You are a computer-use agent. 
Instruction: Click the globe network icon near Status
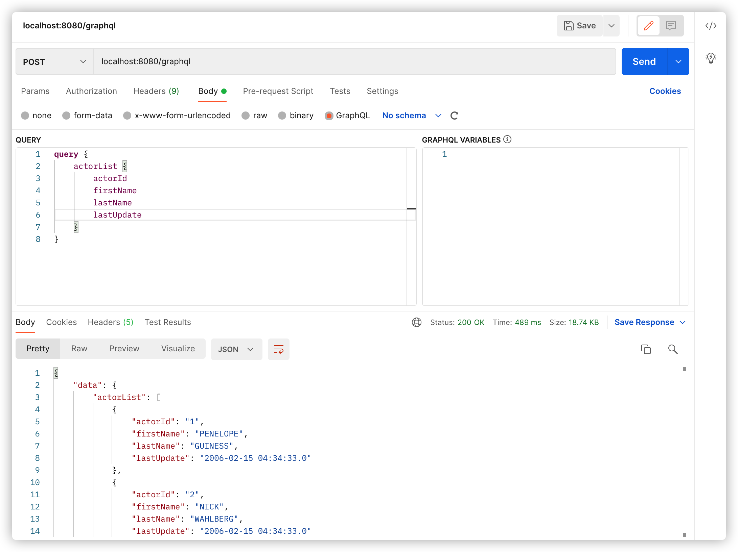point(416,322)
